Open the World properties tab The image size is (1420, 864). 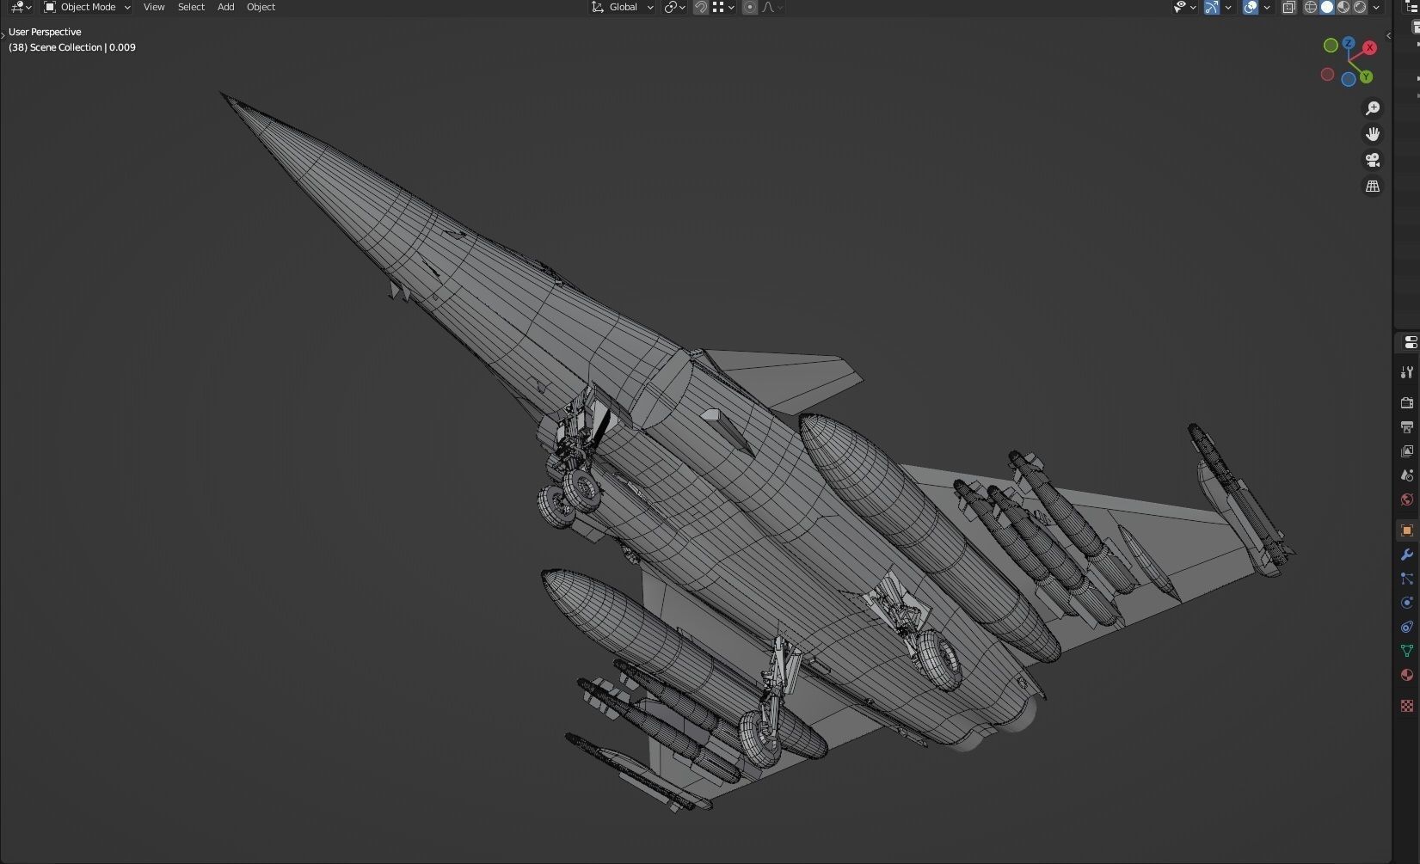[x=1407, y=499]
